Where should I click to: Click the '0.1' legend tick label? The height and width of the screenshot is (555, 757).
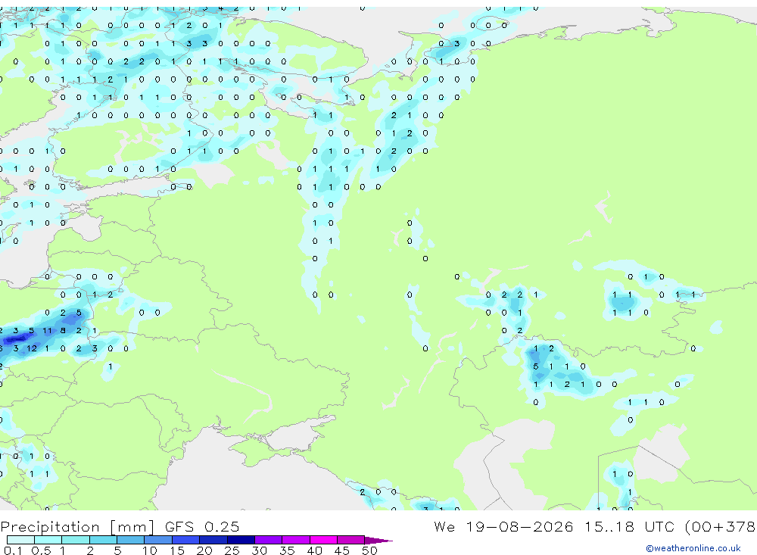tap(13, 550)
